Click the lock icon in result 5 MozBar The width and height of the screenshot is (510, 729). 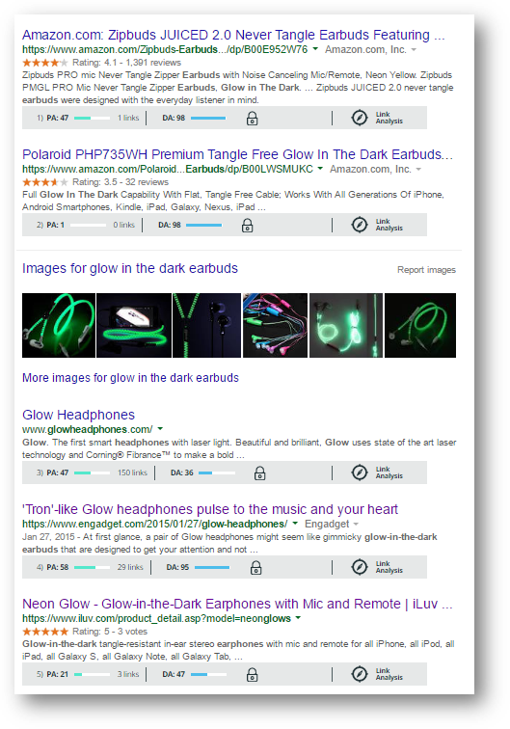pos(252,674)
